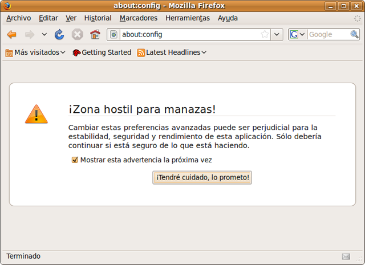This screenshot has width=365, height=265.
Task: Click the Stop loading icon
Action: pos(77,35)
